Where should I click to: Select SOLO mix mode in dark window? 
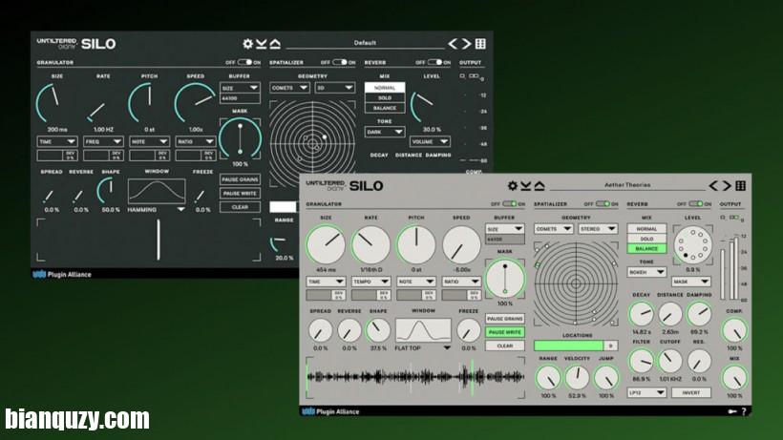(x=385, y=98)
